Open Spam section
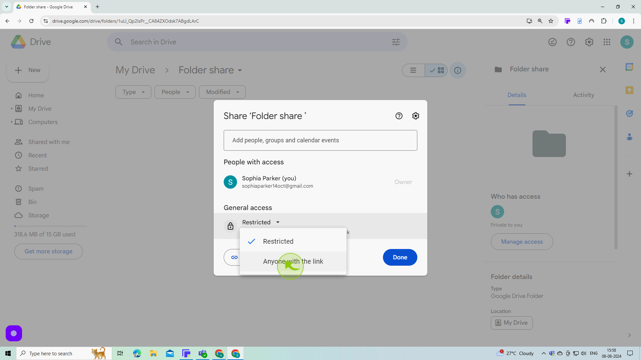641x360 pixels. 36,189
